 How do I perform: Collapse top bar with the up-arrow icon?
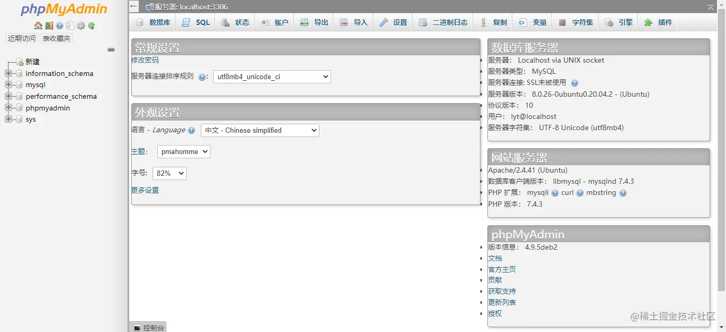point(711,7)
